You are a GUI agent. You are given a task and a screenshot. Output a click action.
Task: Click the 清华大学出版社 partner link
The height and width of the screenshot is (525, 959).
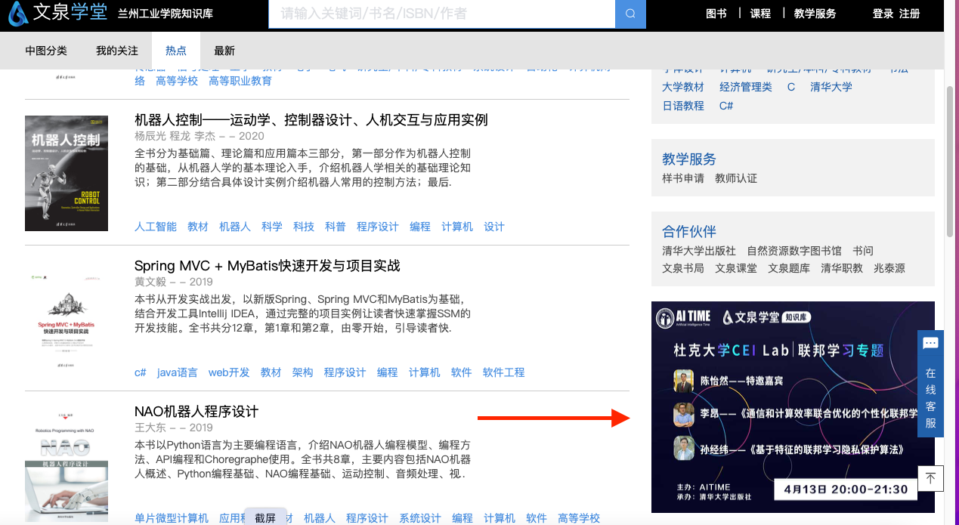[699, 251]
